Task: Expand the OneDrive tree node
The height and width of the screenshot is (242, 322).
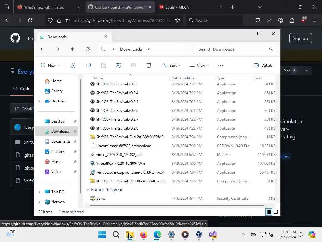Action: click(39, 101)
